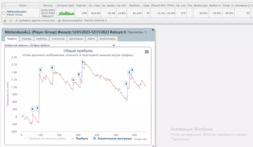Click the 11.3% total ROI cell
253x147 pixels.
158,13
